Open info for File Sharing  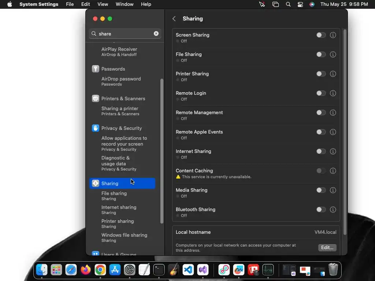coord(333,55)
